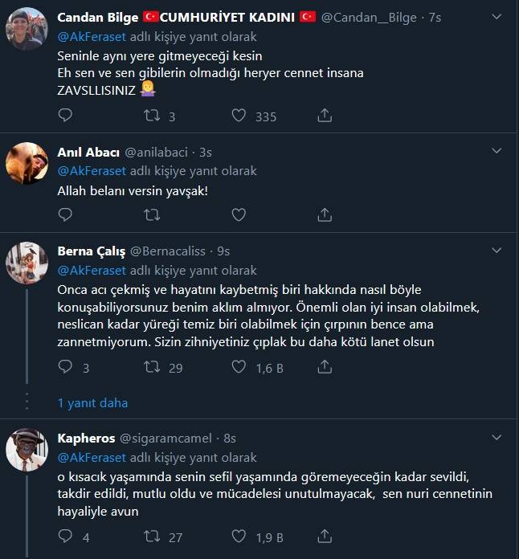The height and width of the screenshot is (559, 519).
Task: Share Kapheros's tweet
Action: 325,536
